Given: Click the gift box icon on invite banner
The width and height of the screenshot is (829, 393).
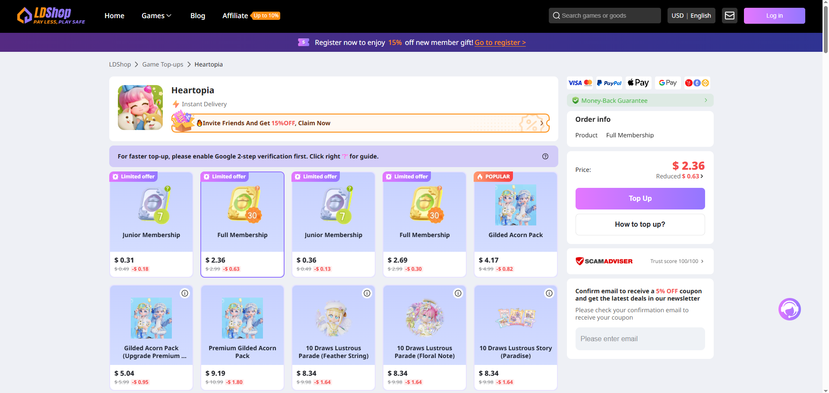Looking at the screenshot, I should point(183,121).
